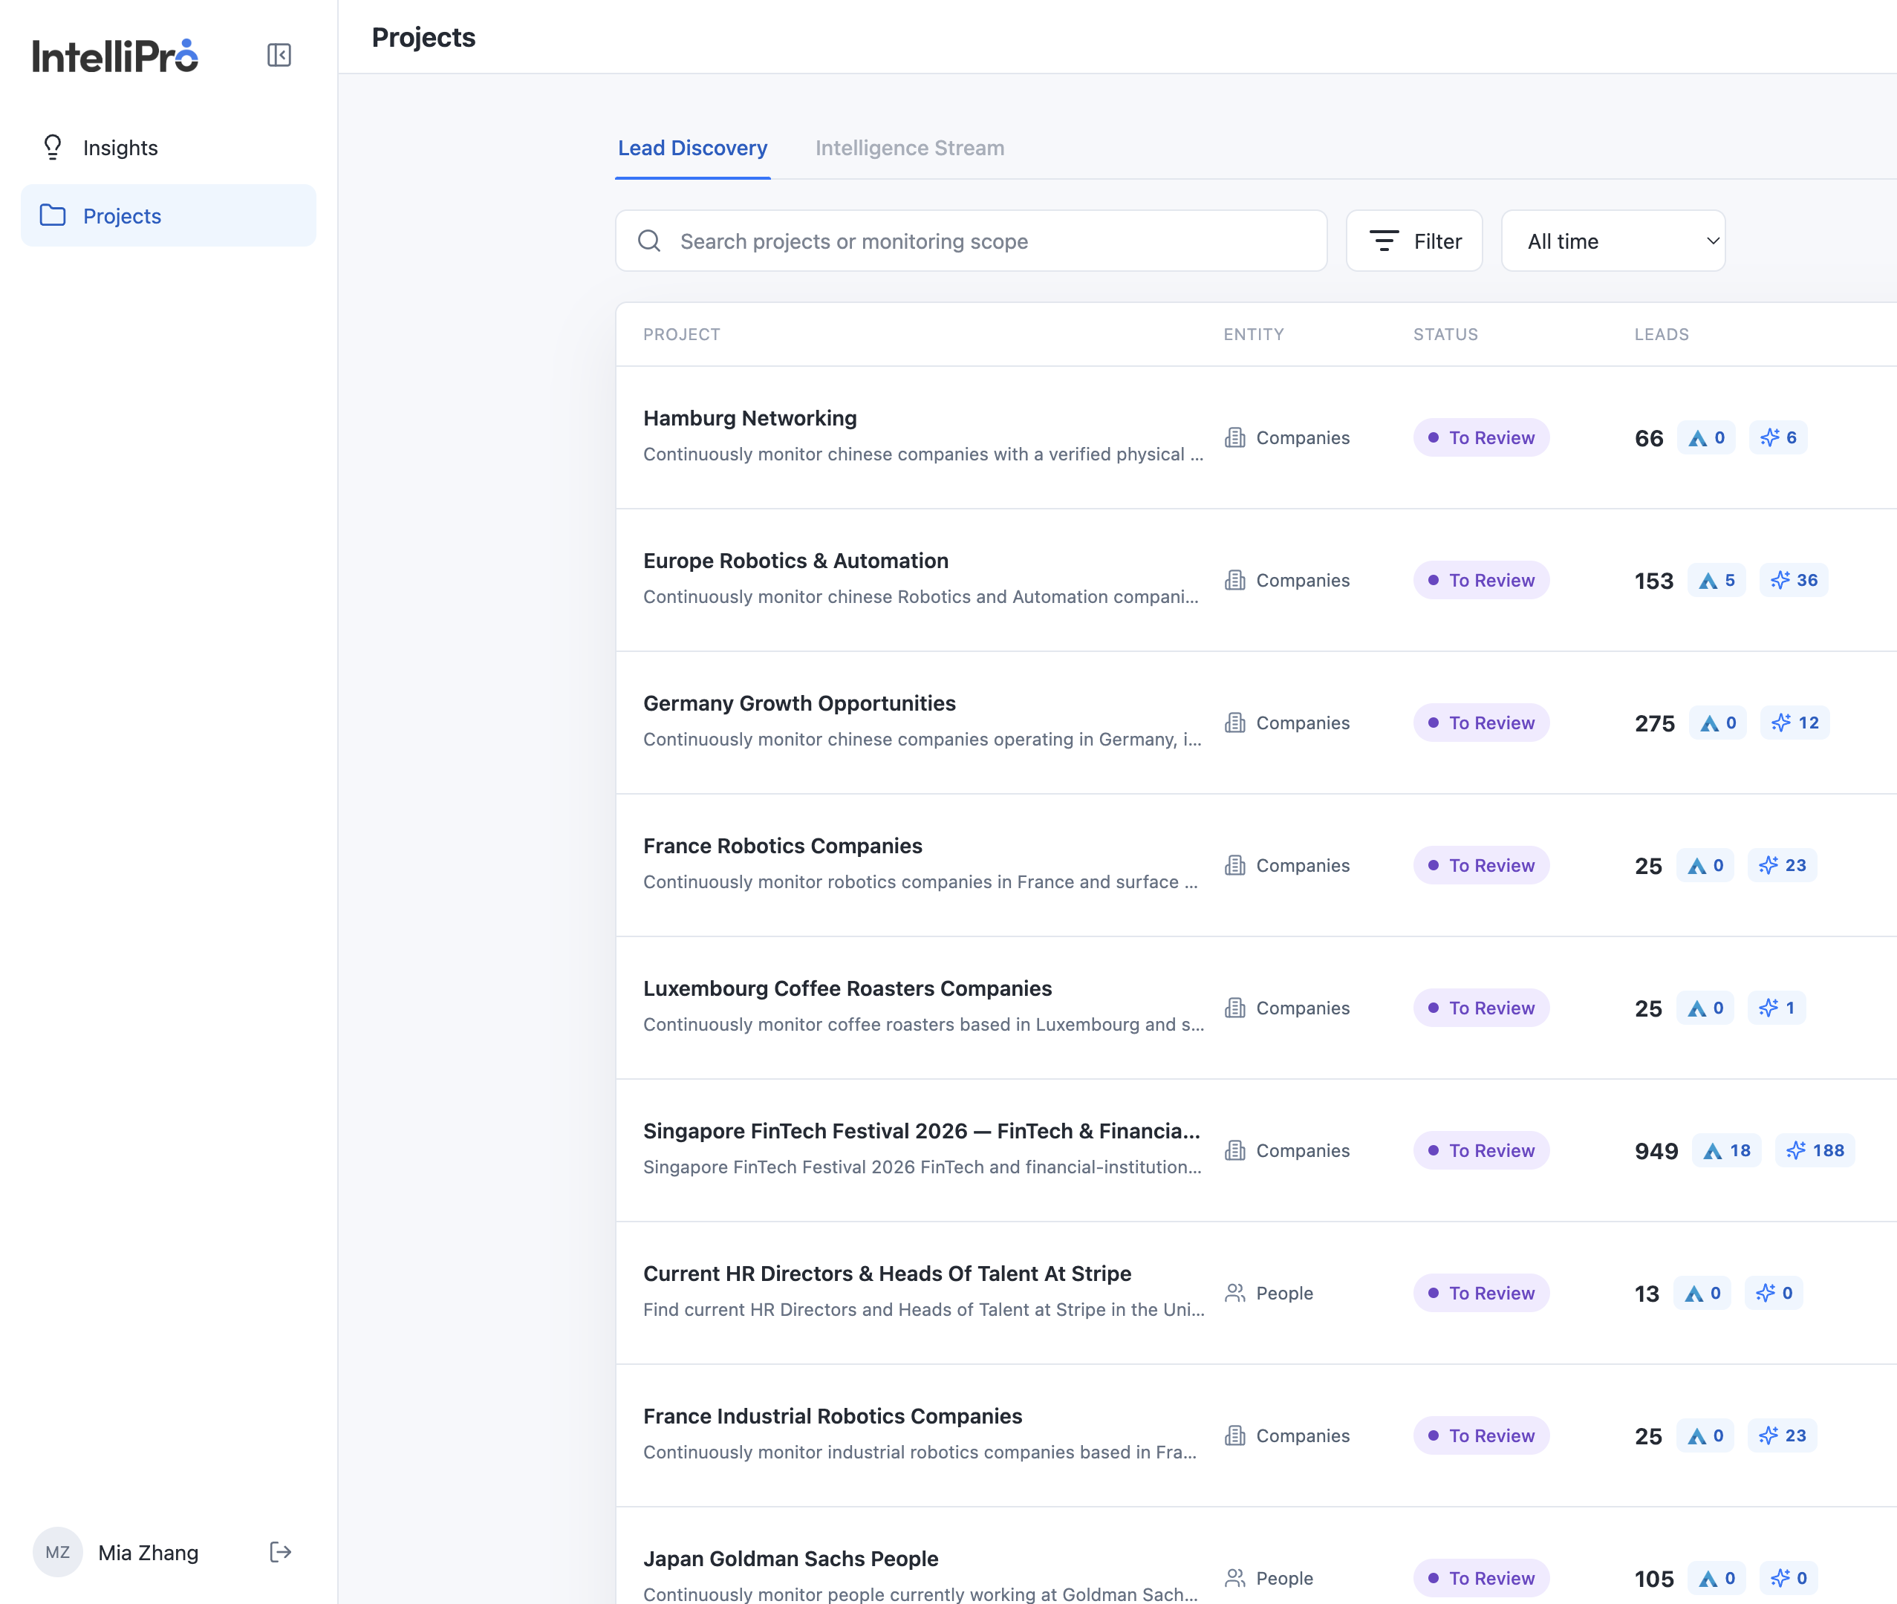Click lead count 949 in Singapore row
The image size is (1897, 1604).
[x=1656, y=1151]
